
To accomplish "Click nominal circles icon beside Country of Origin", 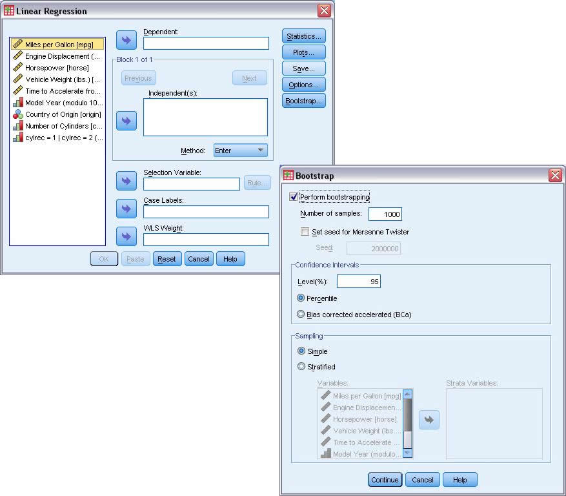I will 17,114.
